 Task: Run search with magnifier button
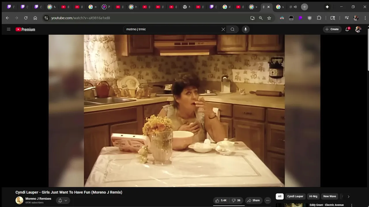[x=232, y=29]
